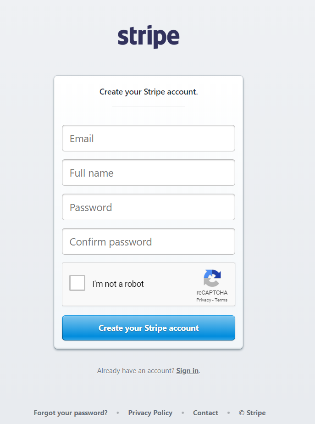Go to the Contact footer link

pyautogui.click(x=205, y=413)
